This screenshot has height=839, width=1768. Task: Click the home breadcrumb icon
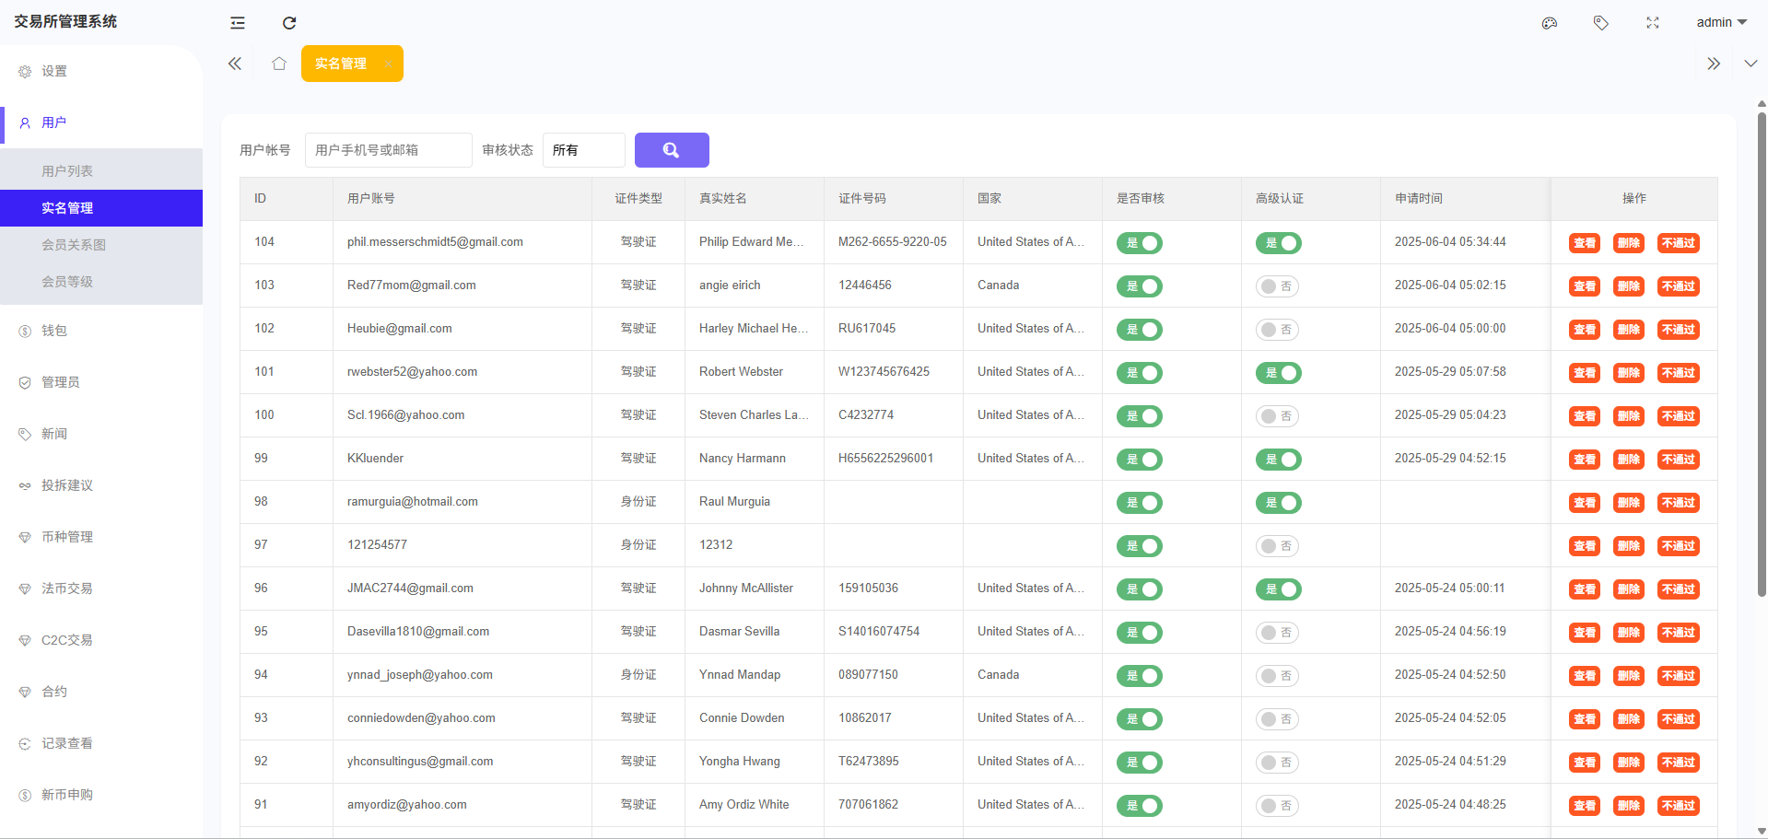click(x=279, y=64)
